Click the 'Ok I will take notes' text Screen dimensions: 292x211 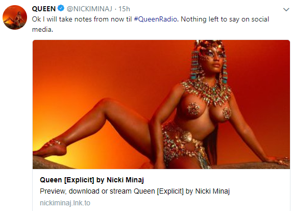coord(62,19)
